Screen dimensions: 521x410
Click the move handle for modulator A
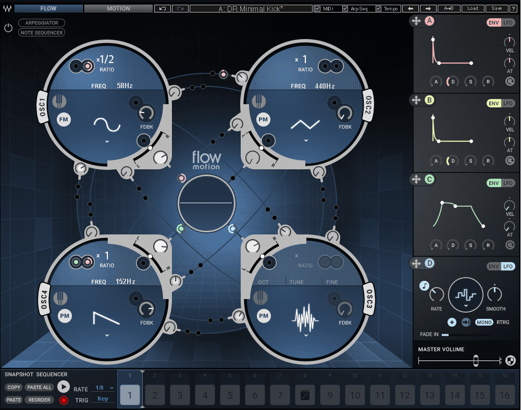tap(416, 21)
